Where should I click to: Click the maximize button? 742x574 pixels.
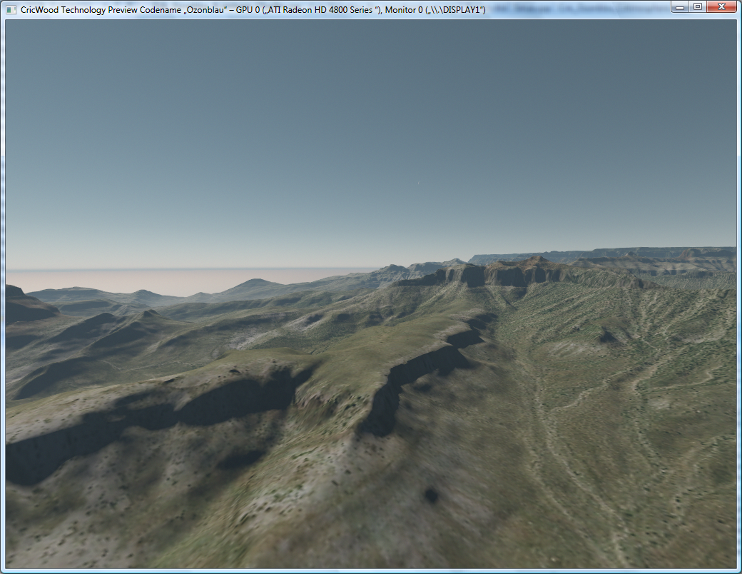[700, 6]
